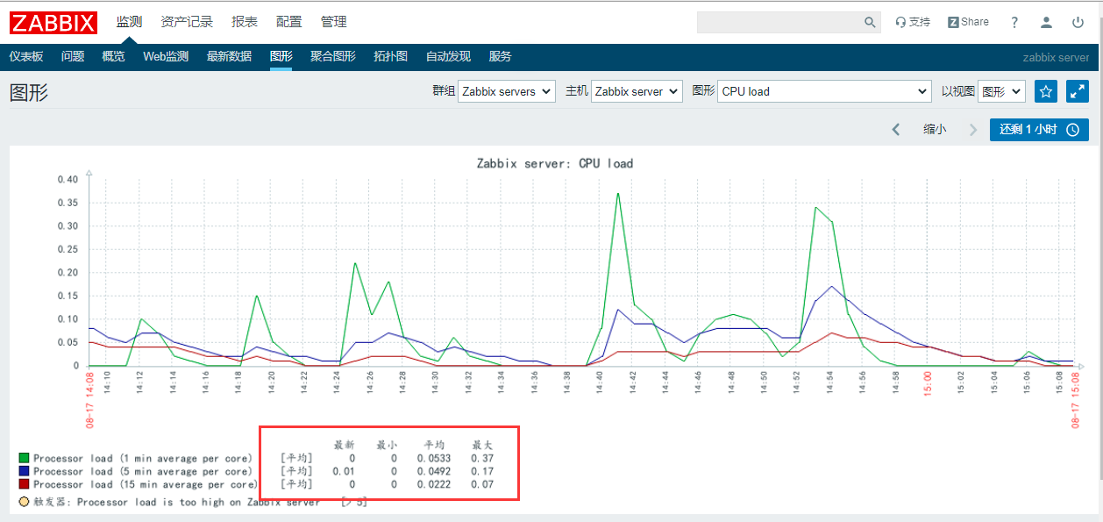Switch to 问题 submenu tab

pos(73,56)
